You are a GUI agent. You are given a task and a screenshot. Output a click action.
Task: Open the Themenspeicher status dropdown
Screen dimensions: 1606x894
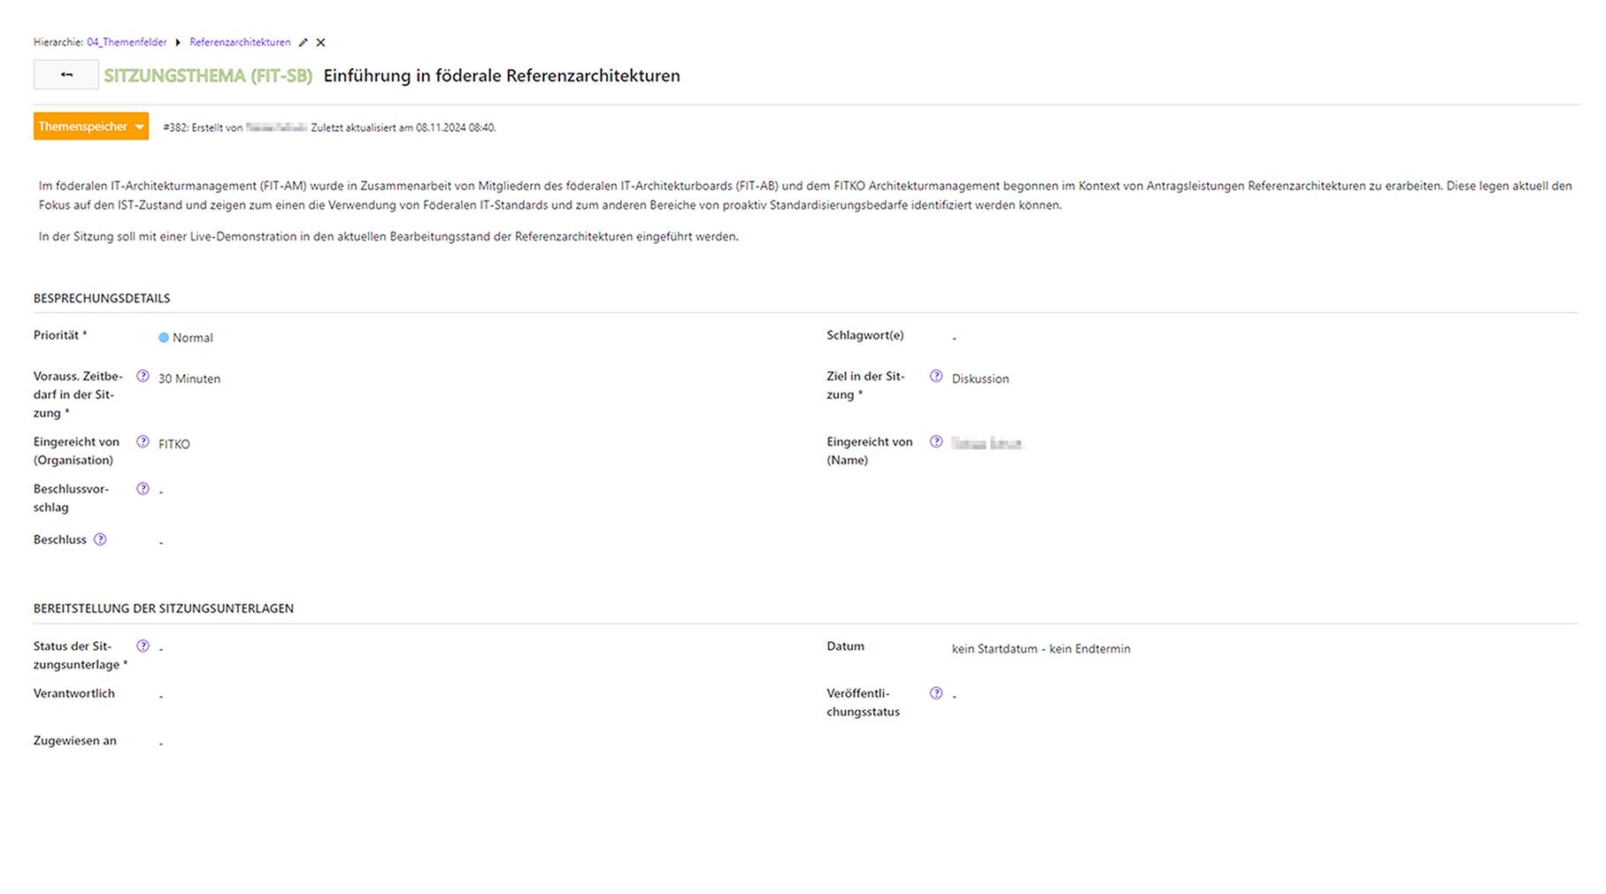[90, 126]
